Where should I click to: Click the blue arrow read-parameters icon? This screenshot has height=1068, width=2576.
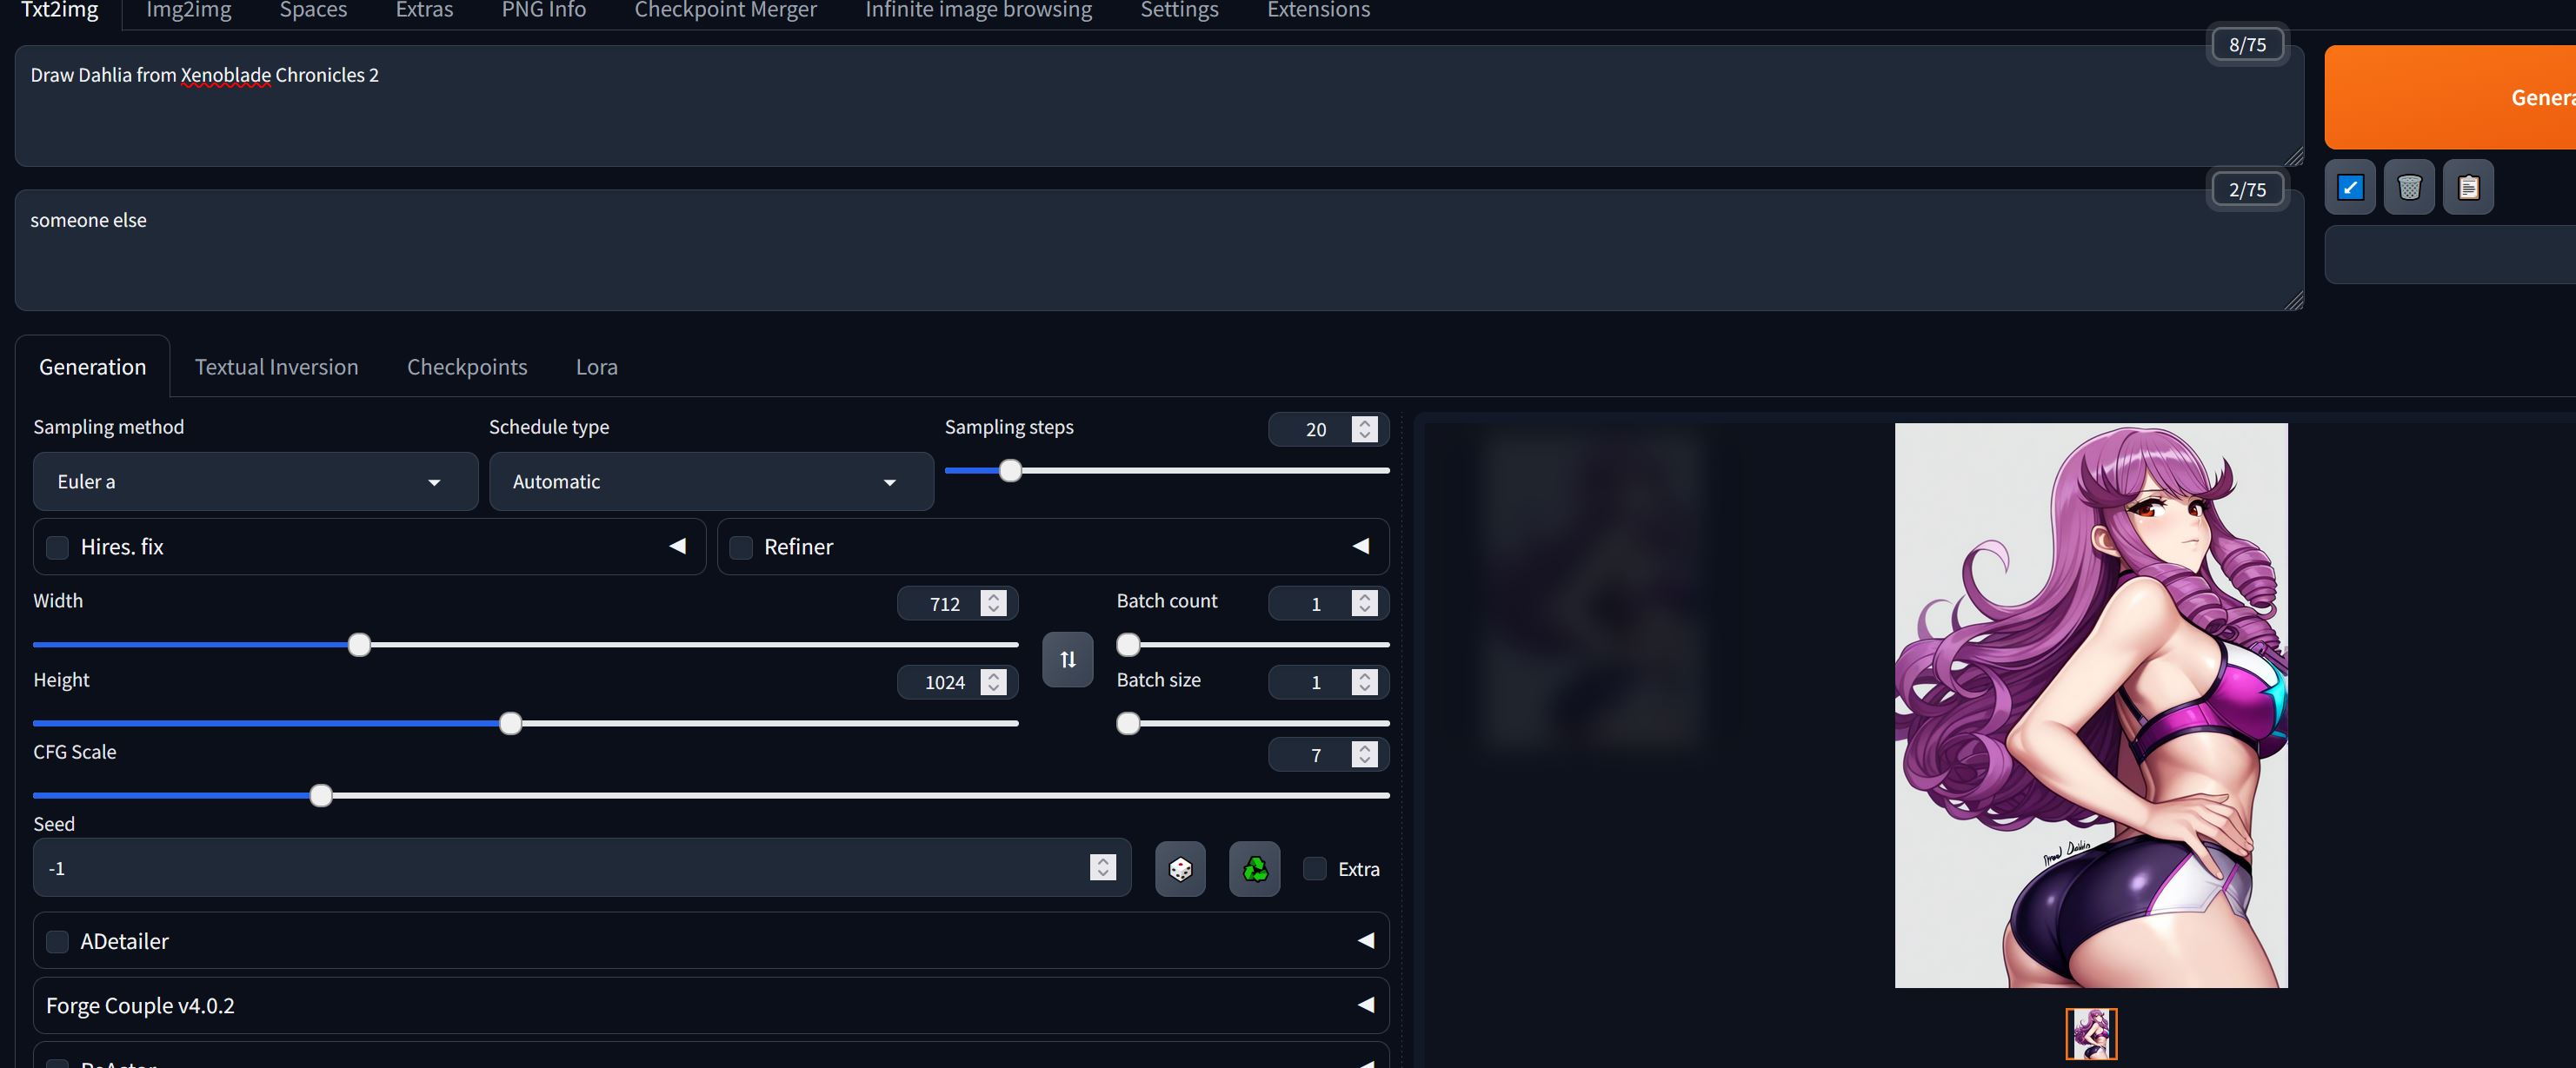(x=2350, y=187)
